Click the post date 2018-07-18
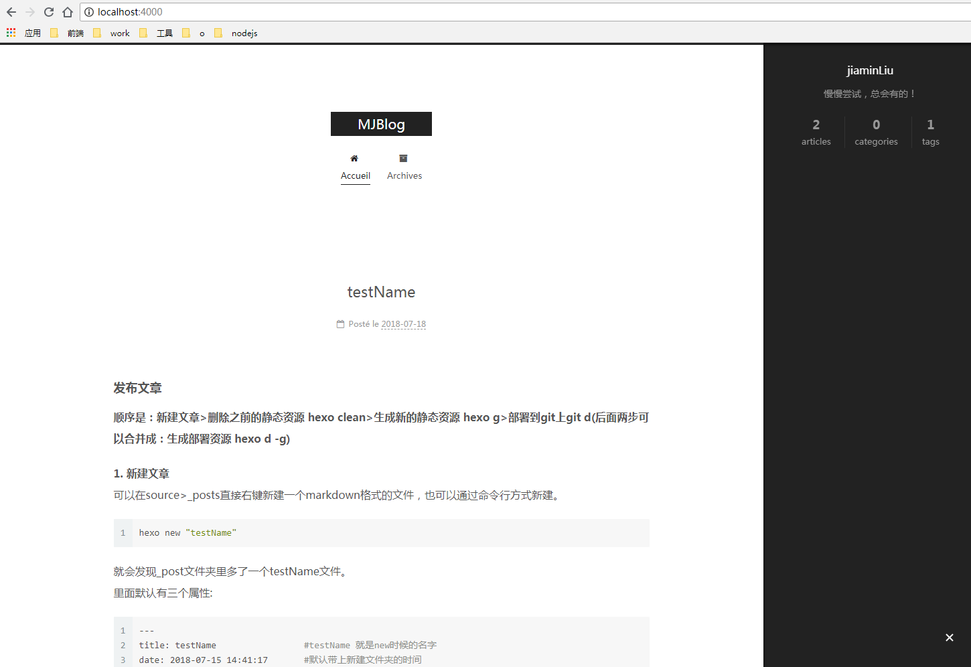The image size is (971, 667). click(x=403, y=324)
